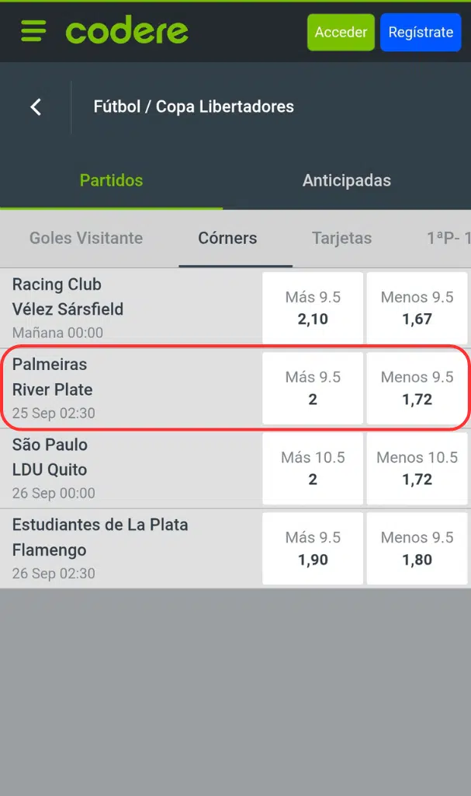Select the Partidos tab
Screen dimensions: 471x796
click(x=111, y=180)
